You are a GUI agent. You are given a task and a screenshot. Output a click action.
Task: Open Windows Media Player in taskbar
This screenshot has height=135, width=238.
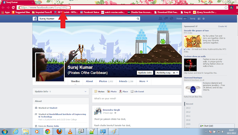37,132
